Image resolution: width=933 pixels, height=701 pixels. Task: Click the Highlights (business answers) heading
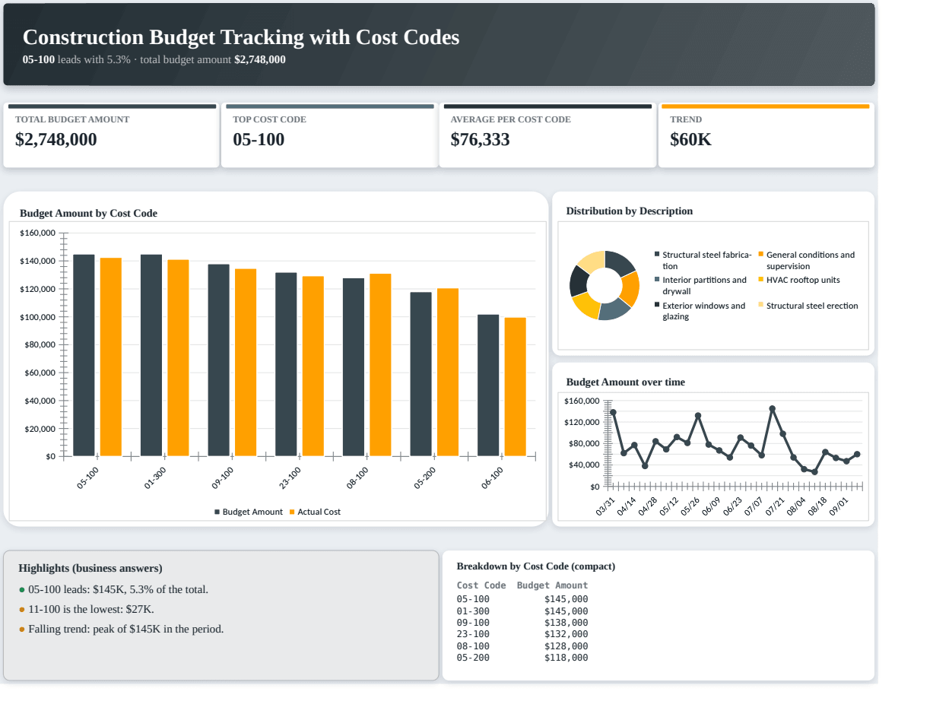coord(90,568)
